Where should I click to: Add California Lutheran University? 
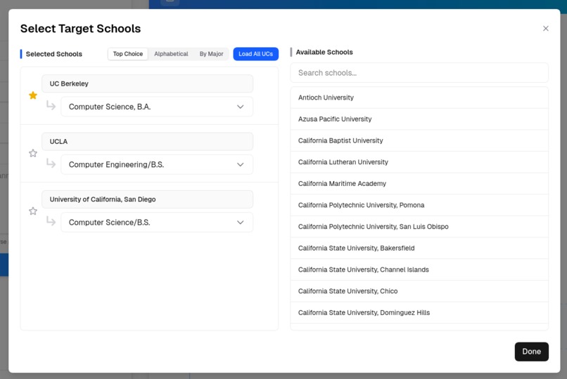coord(419,162)
